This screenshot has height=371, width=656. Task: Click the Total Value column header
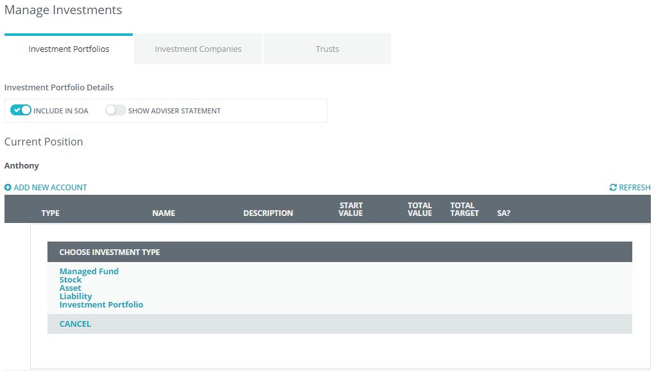tap(419, 210)
